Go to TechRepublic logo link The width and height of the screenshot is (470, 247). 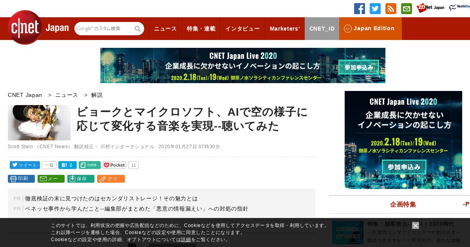(459, 8)
